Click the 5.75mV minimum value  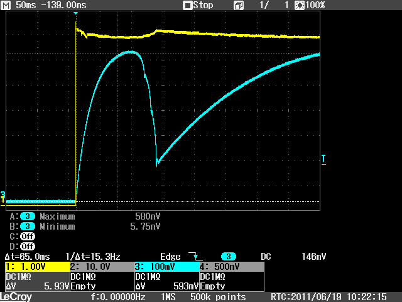145,226
